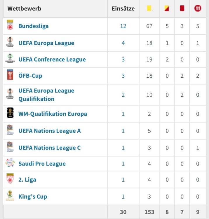Open Bundesliga appearances count 12
Viewport: 209px width, 219px height.
click(123, 26)
